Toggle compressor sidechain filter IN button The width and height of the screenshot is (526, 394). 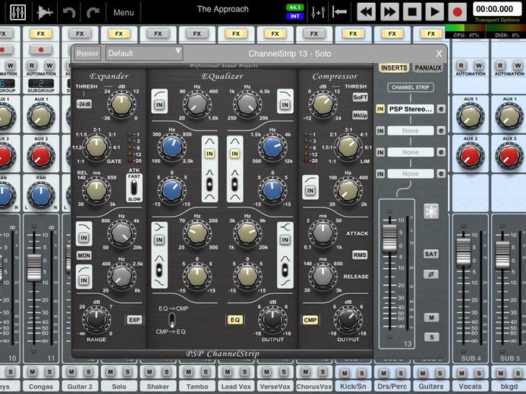310,191
